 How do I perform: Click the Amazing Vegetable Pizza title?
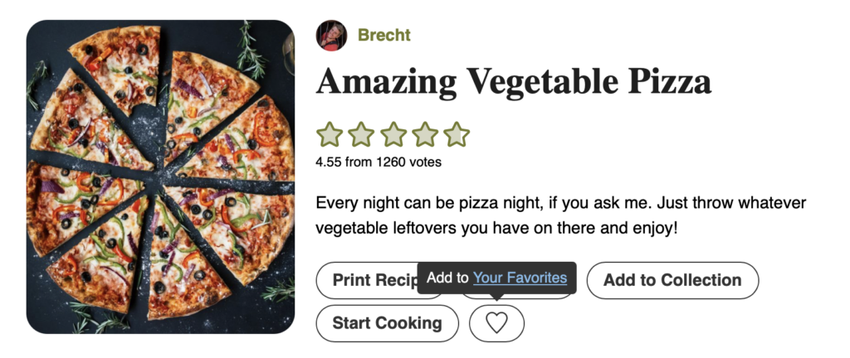(513, 82)
